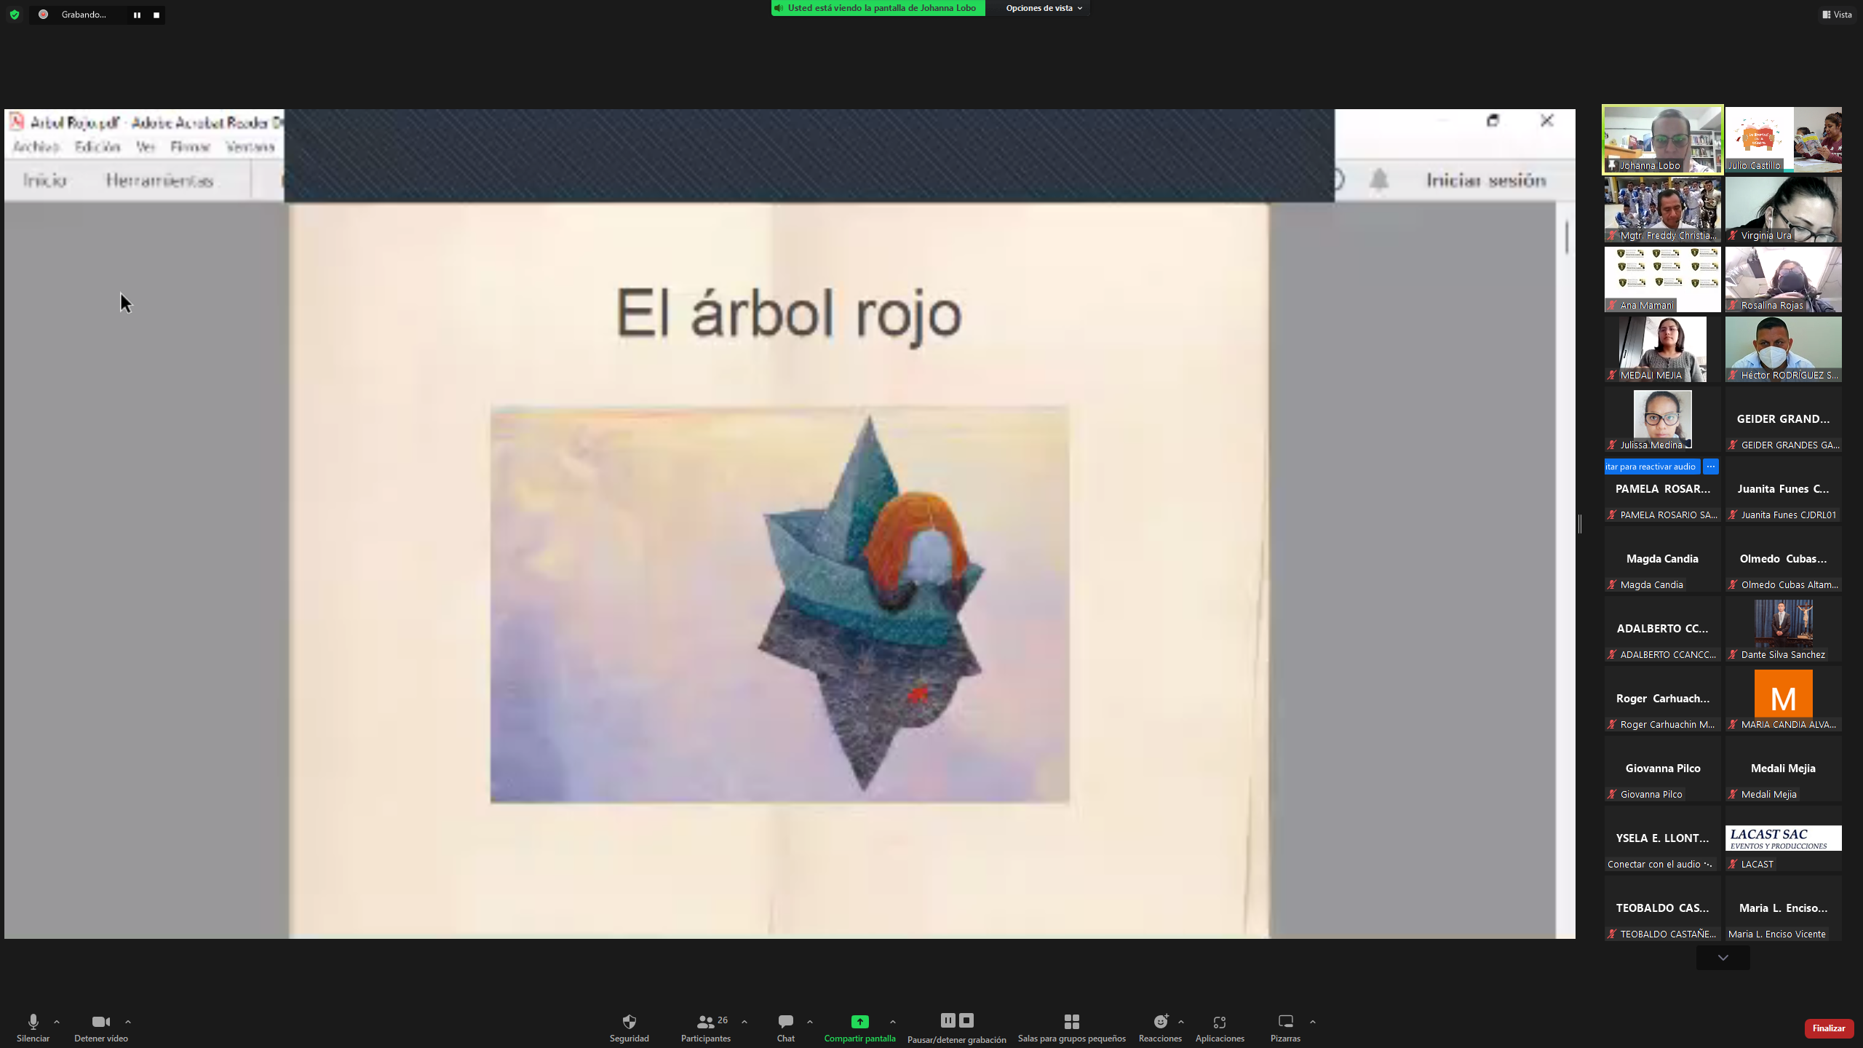Open the Seguridad shield menu

[x=629, y=1028]
